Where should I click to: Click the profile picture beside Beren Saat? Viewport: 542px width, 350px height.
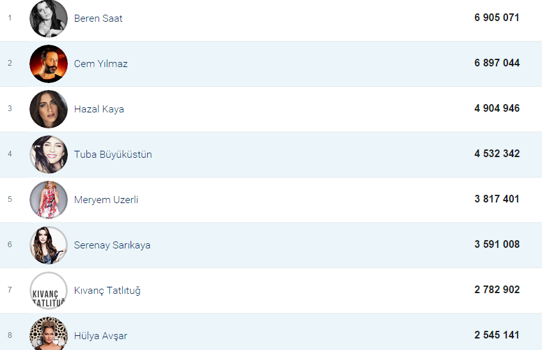coord(49,19)
